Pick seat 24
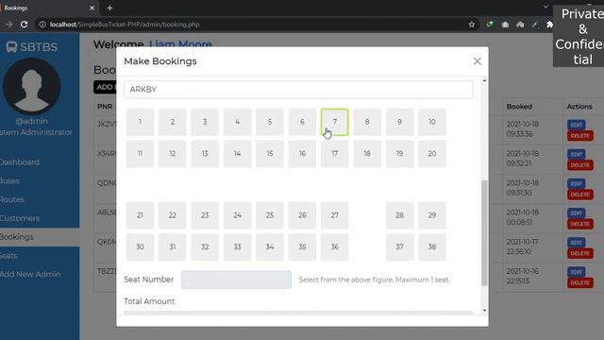This screenshot has height=340, width=604. click(x=237, y=215)
